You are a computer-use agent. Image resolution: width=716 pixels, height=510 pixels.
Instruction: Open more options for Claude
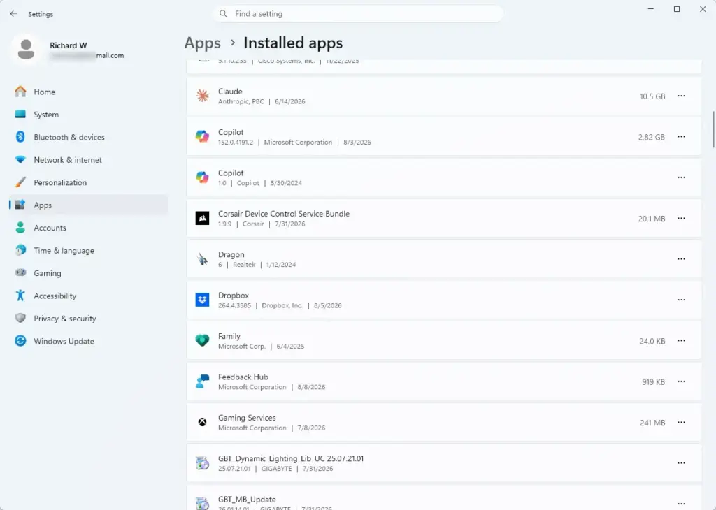click(x=681, y=96)
